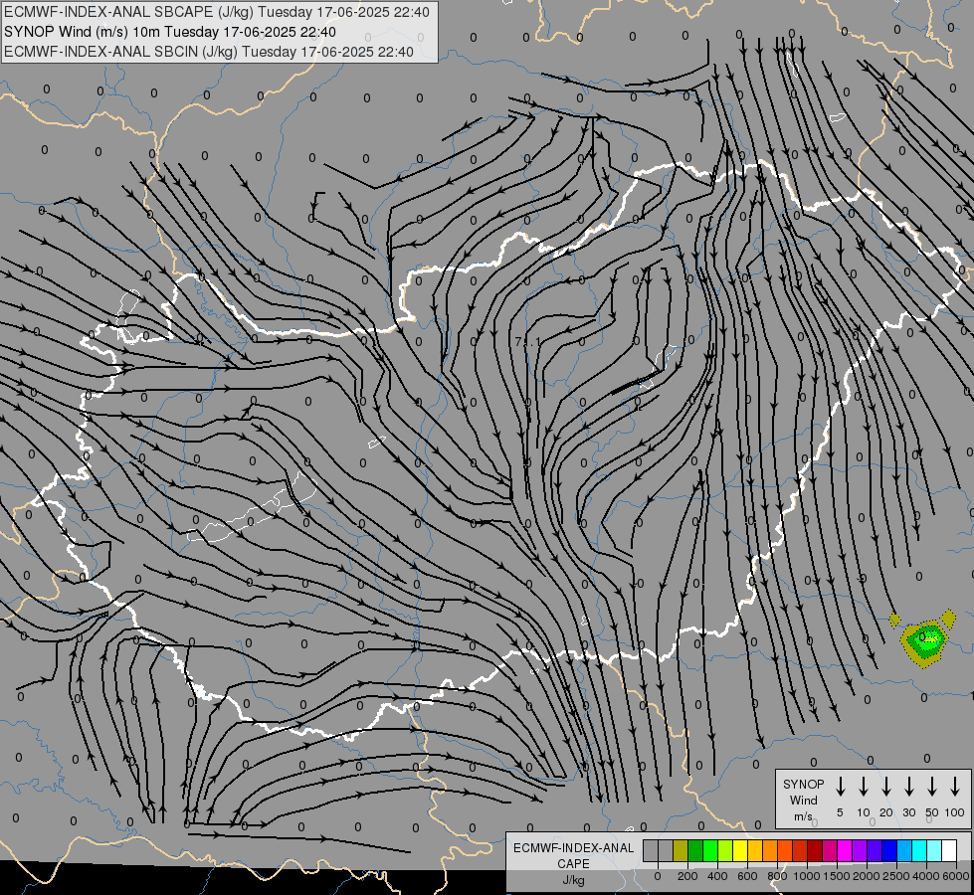The image size is (974, 895).
Task: Click the 30 label in wind legend
Action: [x=908, y=812]
